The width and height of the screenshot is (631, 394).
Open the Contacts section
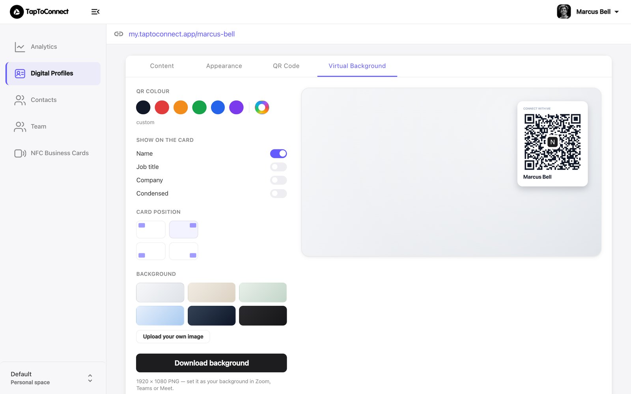coord(53,100)
